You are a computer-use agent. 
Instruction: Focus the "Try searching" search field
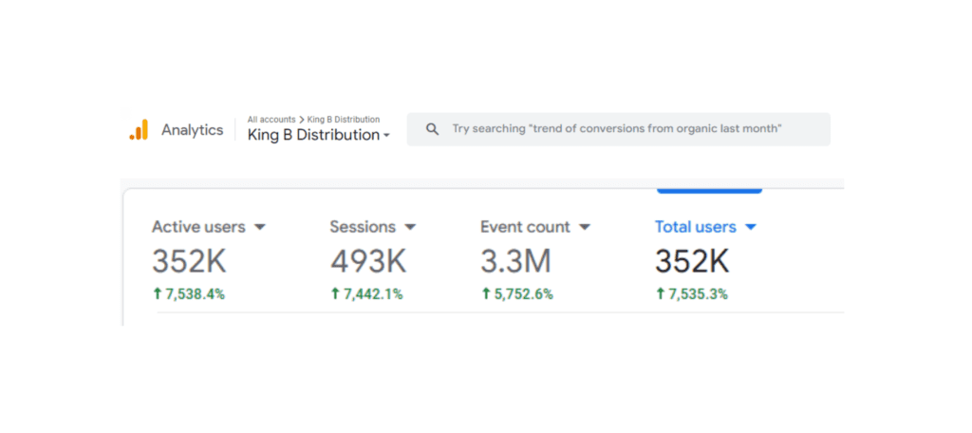coord(617,129)
